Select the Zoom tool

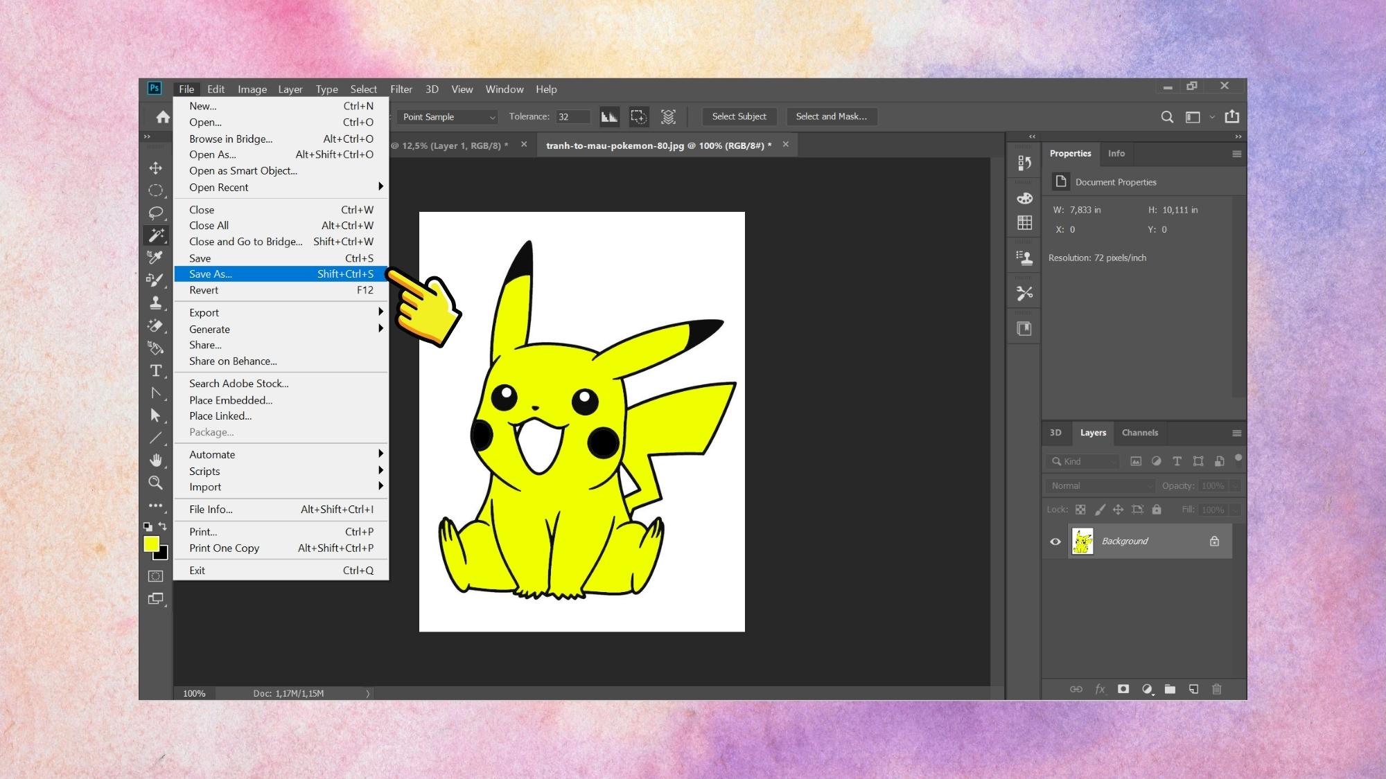[x=155, y=483]
